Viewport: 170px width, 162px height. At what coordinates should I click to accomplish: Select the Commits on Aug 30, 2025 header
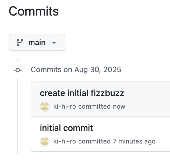coord(76,69)
